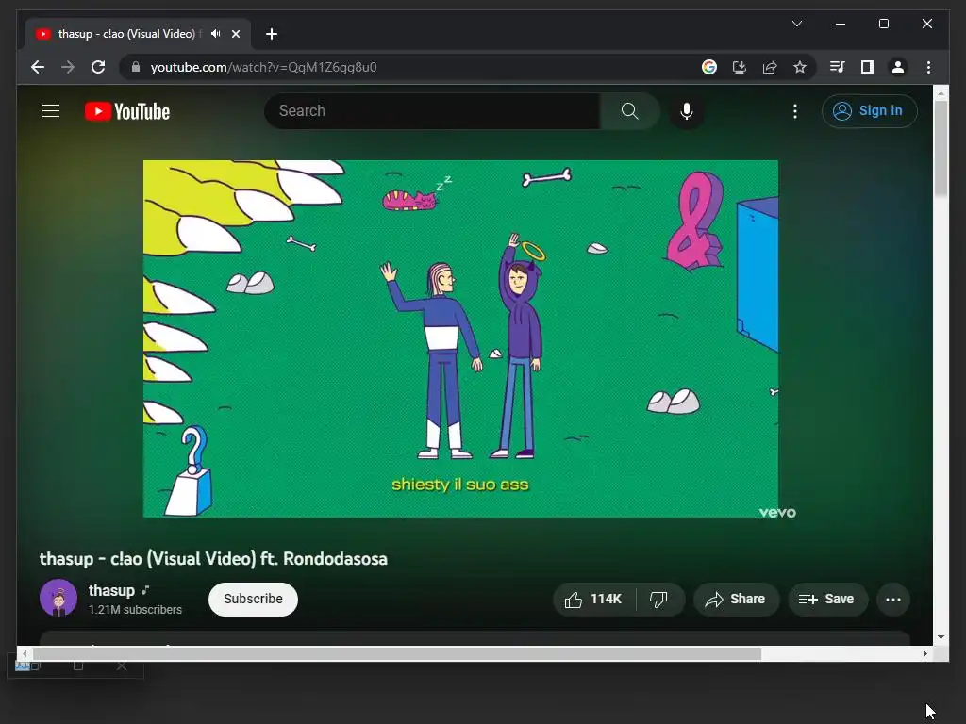Go to the YouTube home logo
966x724 pixels.
127,111
